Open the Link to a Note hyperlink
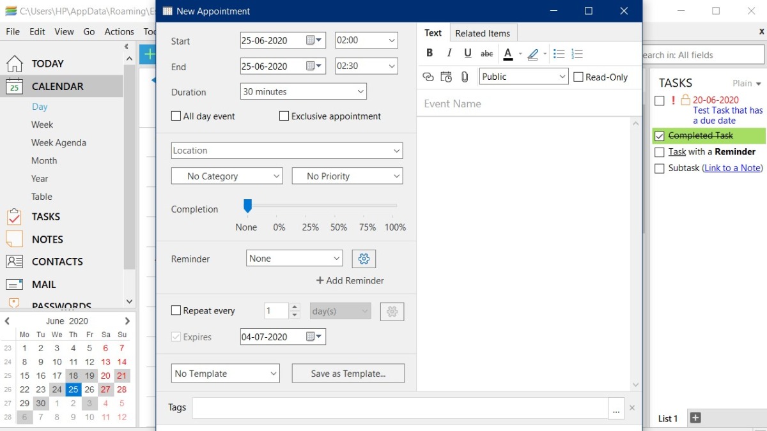The height and width of the screenshot is (431, 767). click(732, 168)
